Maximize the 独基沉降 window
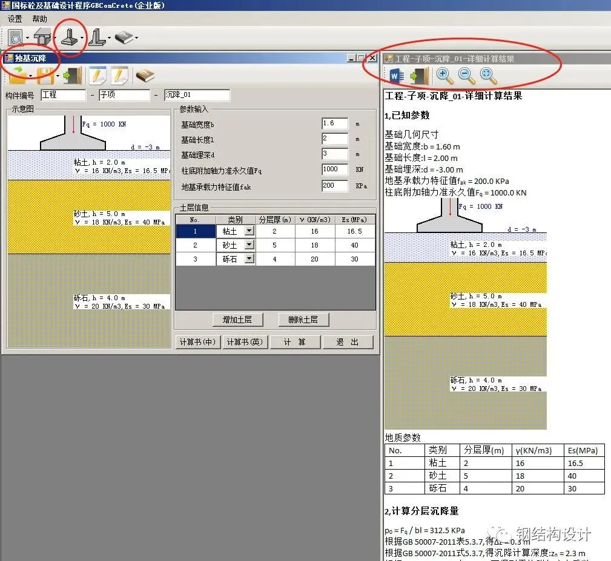This screenshot has height=561, width=611. point(362,58)
